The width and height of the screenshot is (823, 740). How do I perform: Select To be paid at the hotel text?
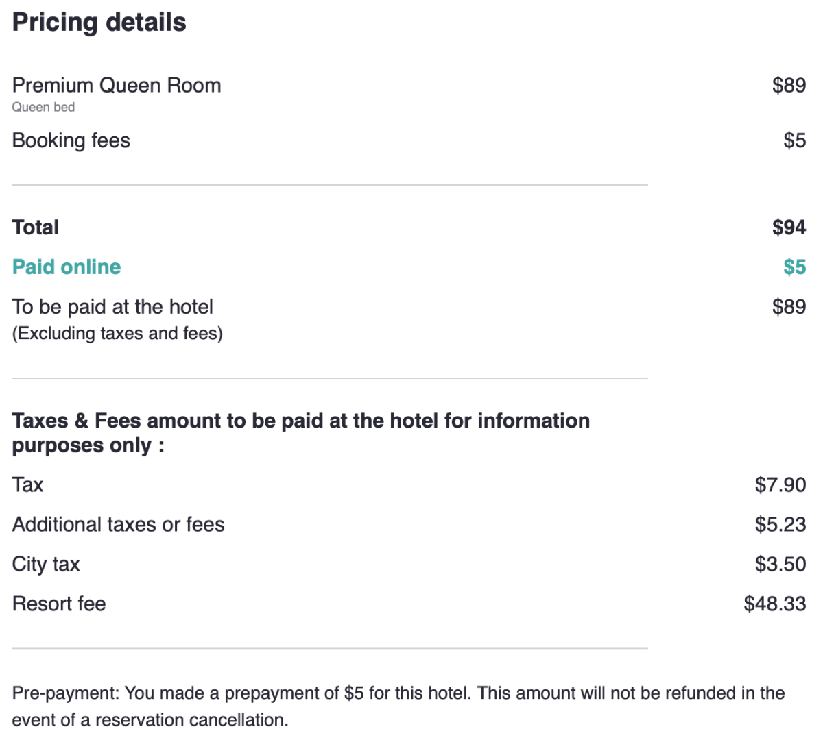click(x=113, y=306)
